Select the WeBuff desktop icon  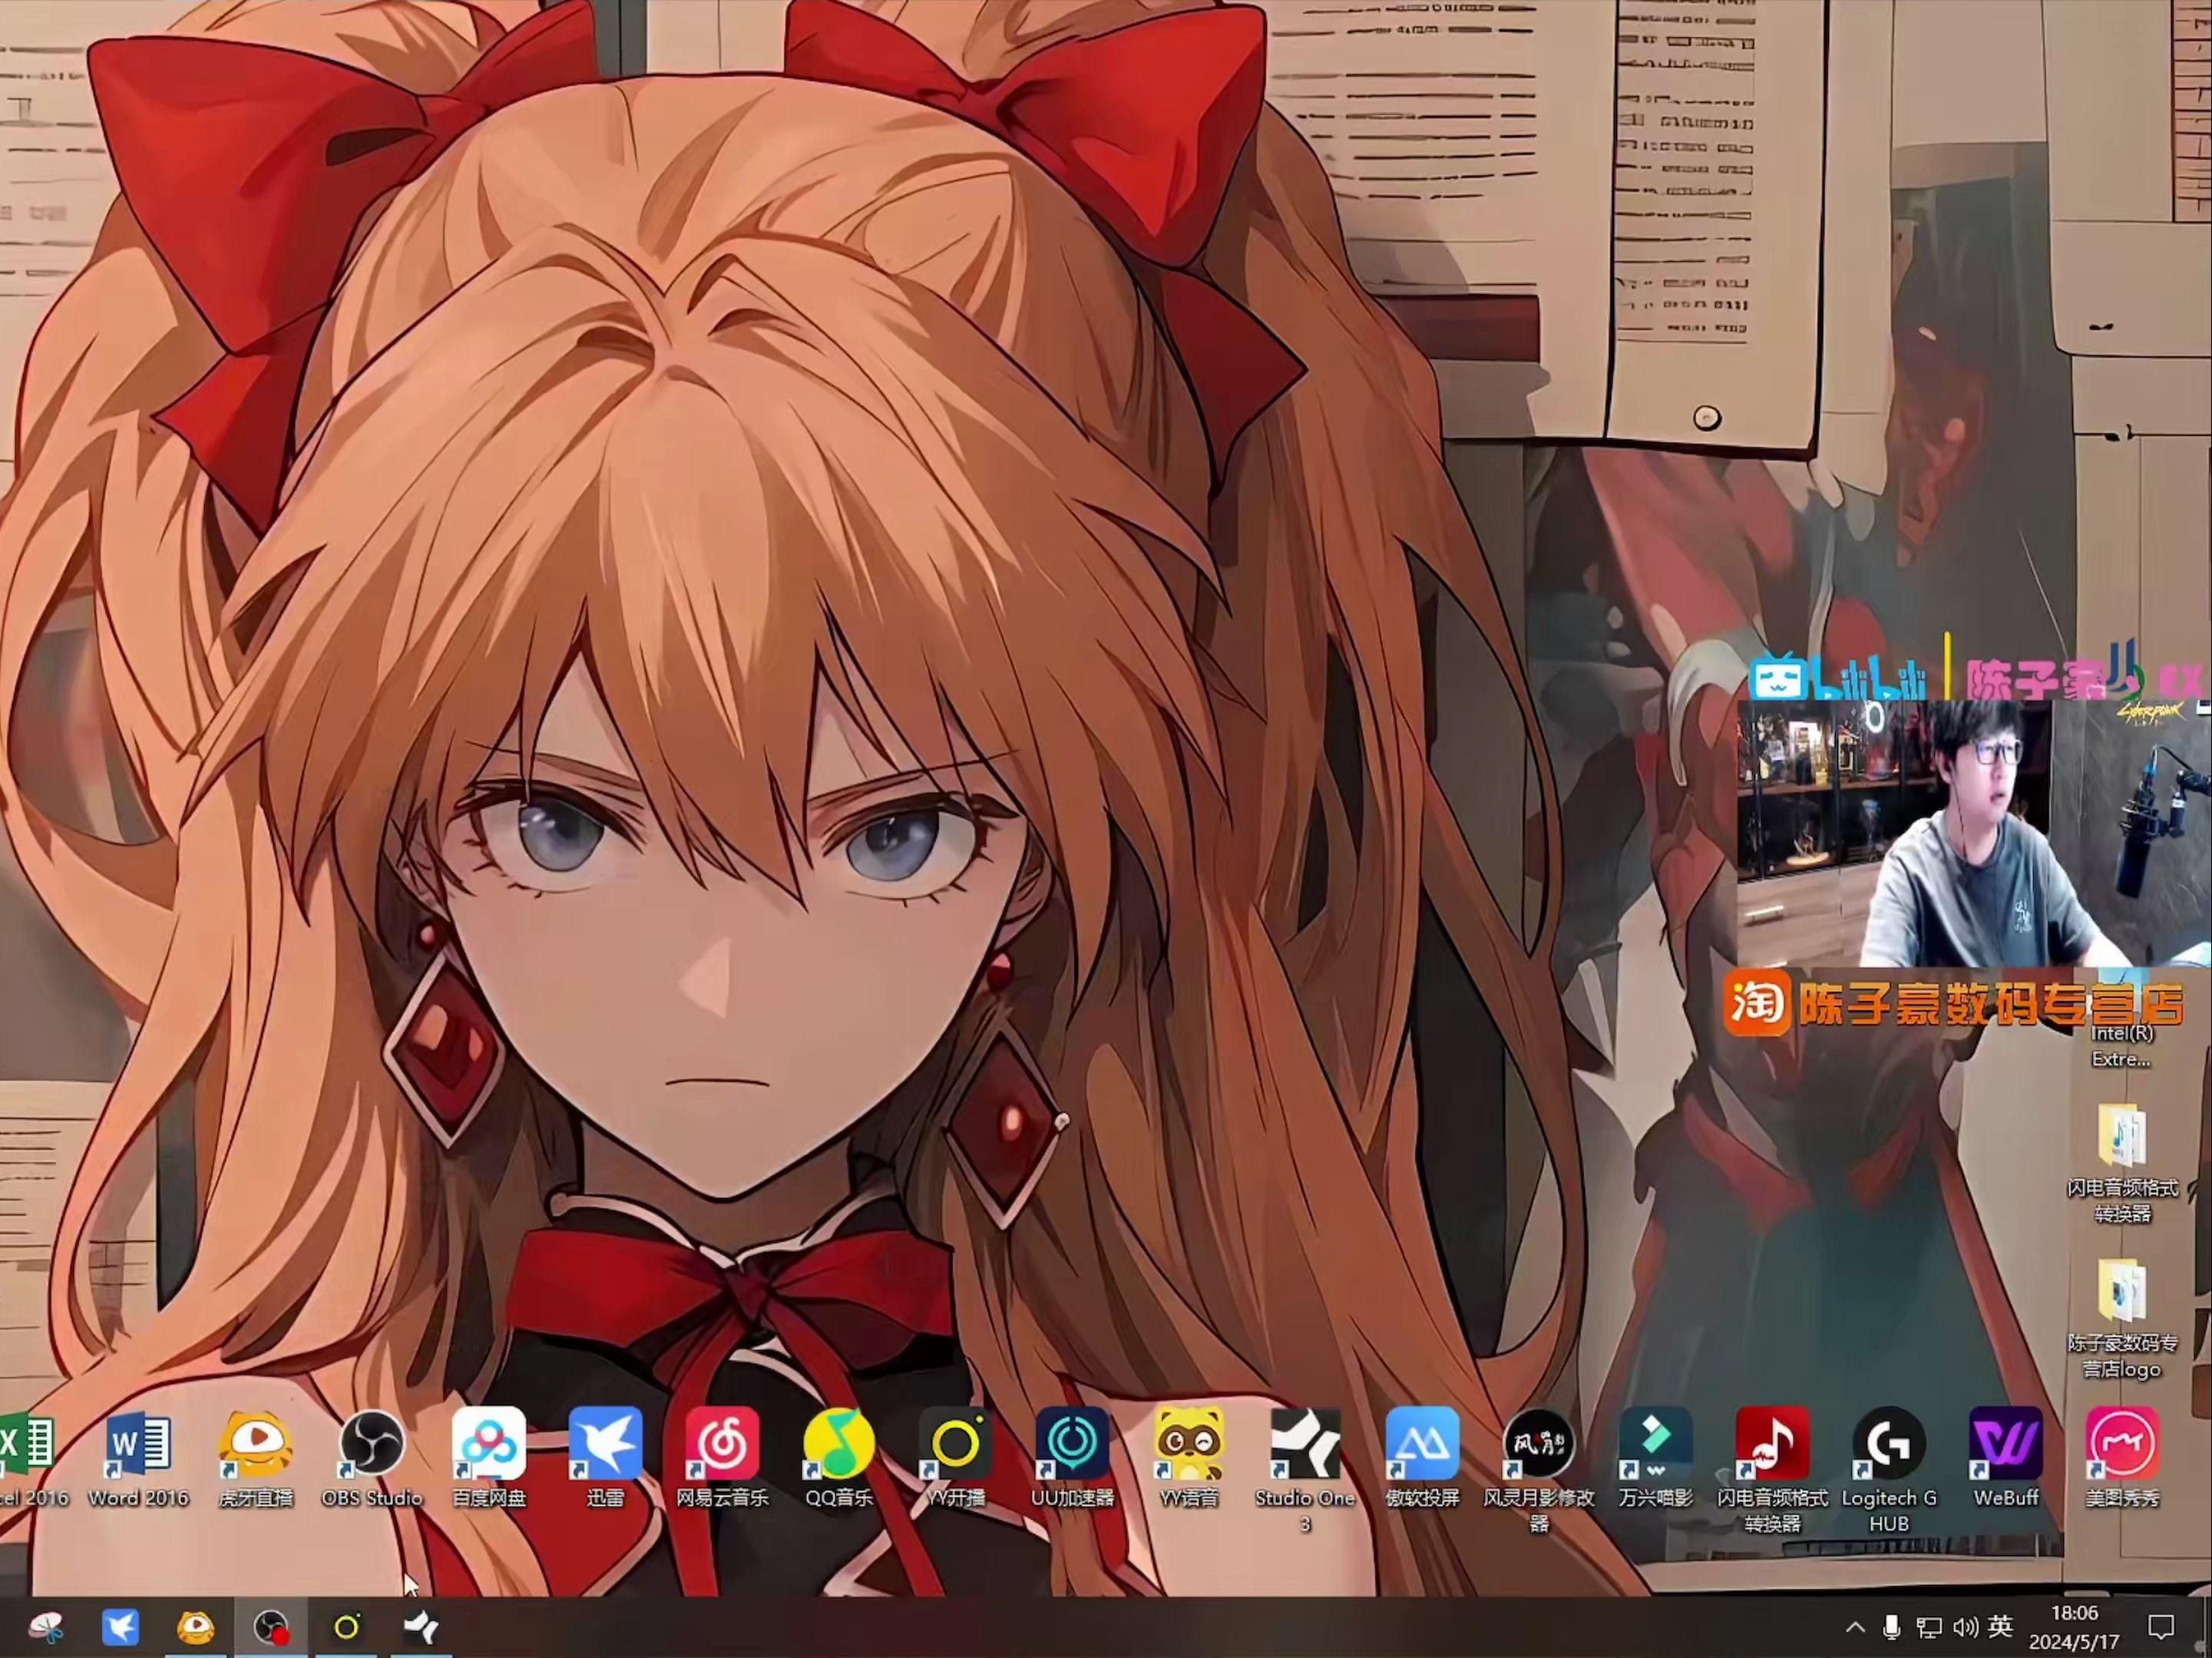2006,1457
